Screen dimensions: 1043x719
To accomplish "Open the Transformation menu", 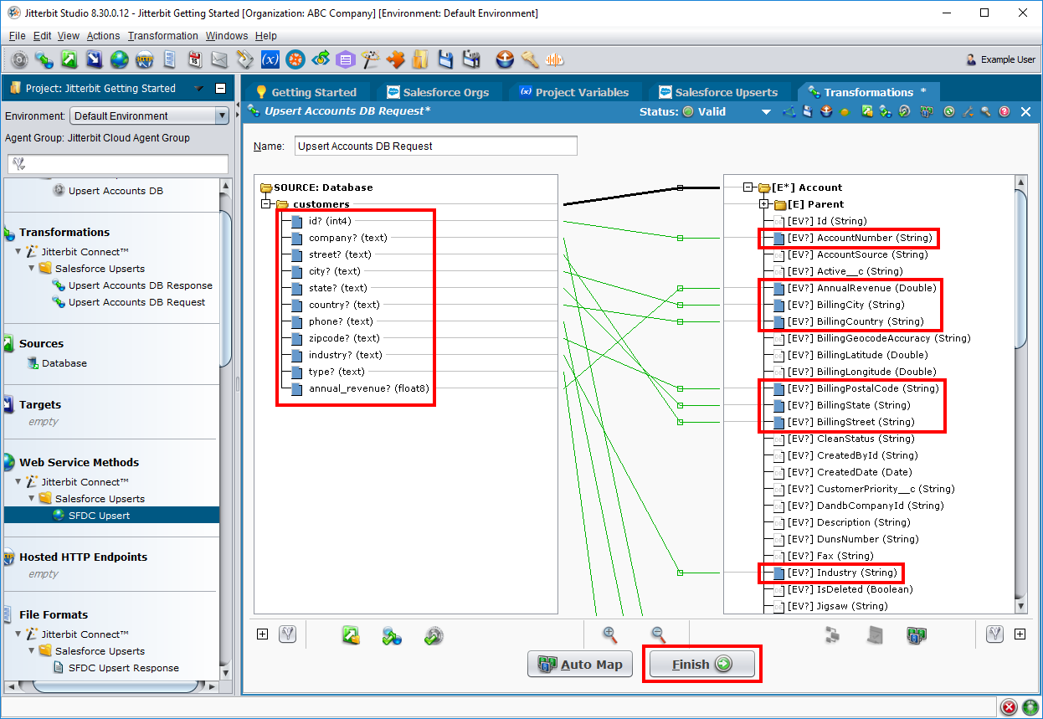I will pyautogui.click(x=162, y=36).
